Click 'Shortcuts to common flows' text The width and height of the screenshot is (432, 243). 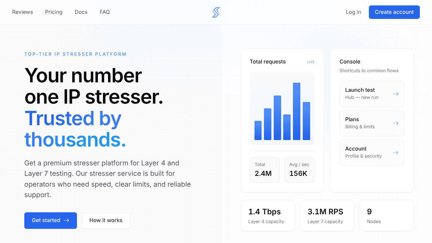tap(369, 71)
